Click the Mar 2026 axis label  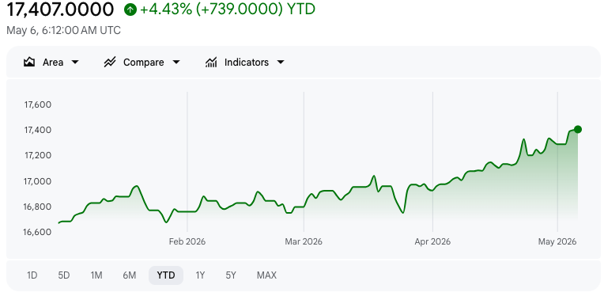pyautogui.click(x=304, y=241)
